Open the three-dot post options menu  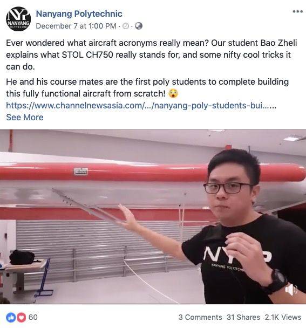(x=298, y=11)
